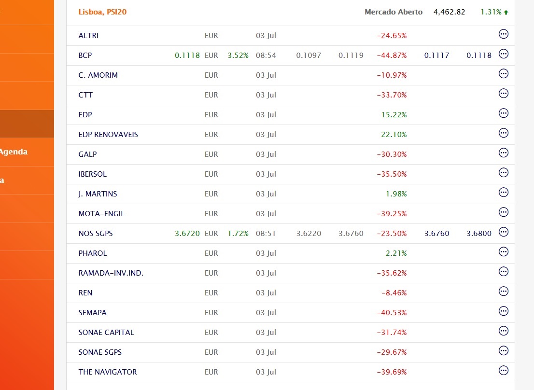Click the options ellipsis for SEMAPA
534x390 pixels.
504,311
